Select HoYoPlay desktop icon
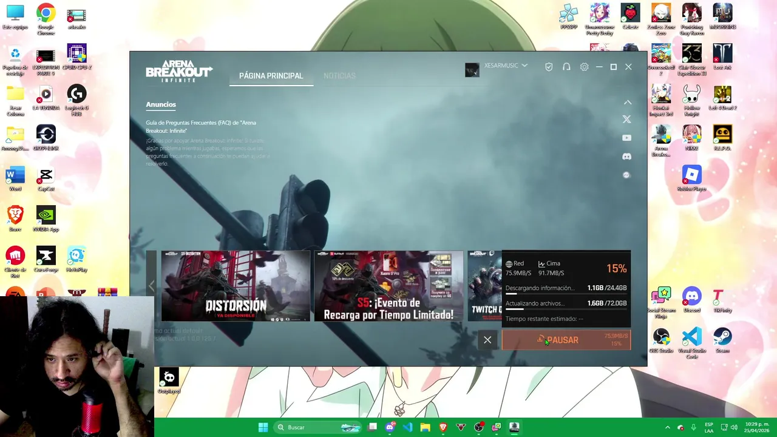 pyautogui.click(x=76, y=260)
